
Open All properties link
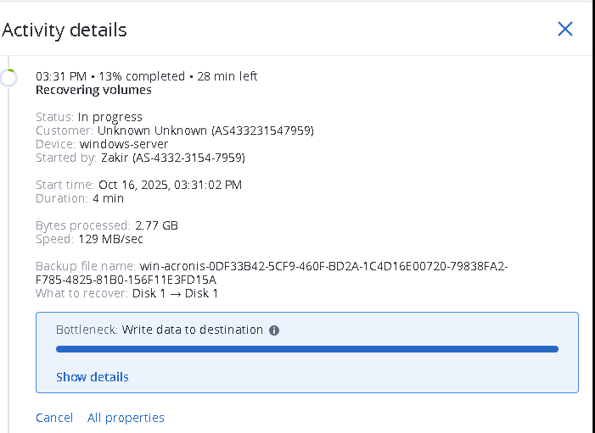coord(126,418)
